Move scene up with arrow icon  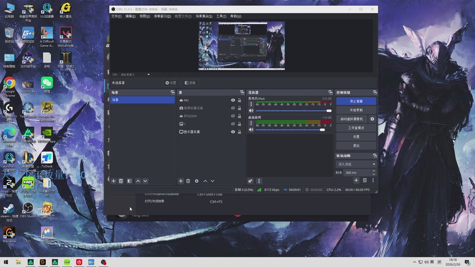coord(138,181)
